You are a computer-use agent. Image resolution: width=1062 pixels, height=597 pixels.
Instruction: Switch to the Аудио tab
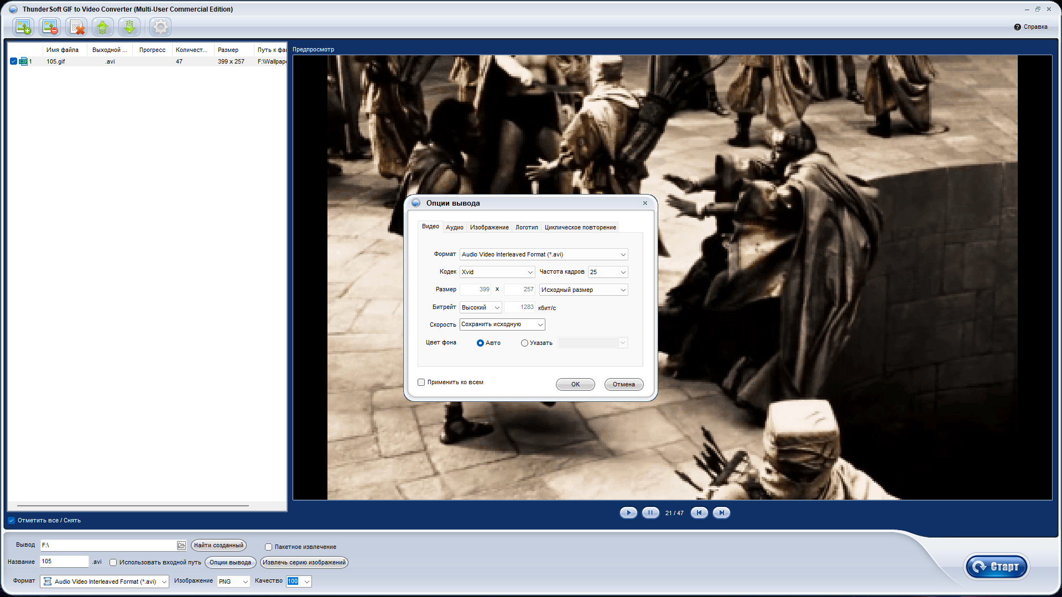[x=455, y=227]
